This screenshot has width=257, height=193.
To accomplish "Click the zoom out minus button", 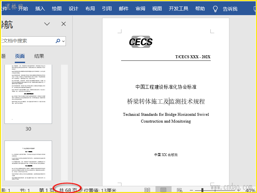I will click(191, 190).
